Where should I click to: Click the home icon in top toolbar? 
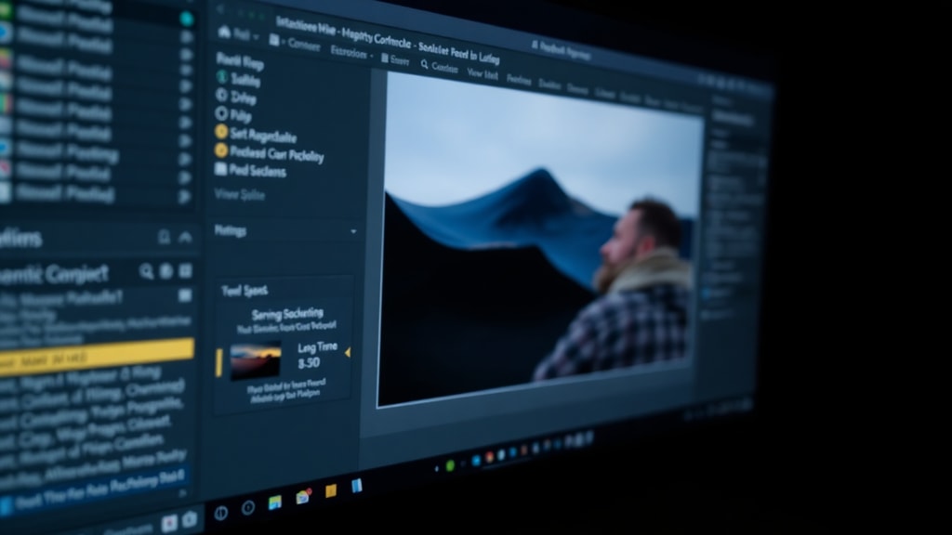coord(224,32)
